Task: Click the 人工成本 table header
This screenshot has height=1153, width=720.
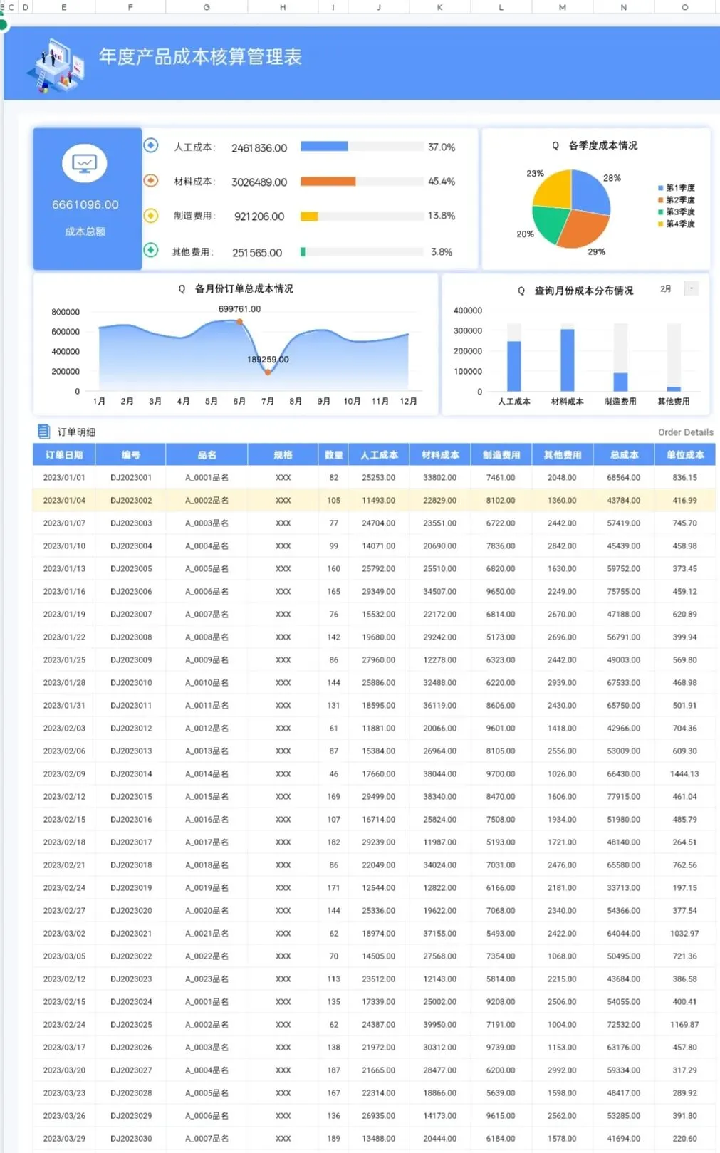Action: coord(379,454)
